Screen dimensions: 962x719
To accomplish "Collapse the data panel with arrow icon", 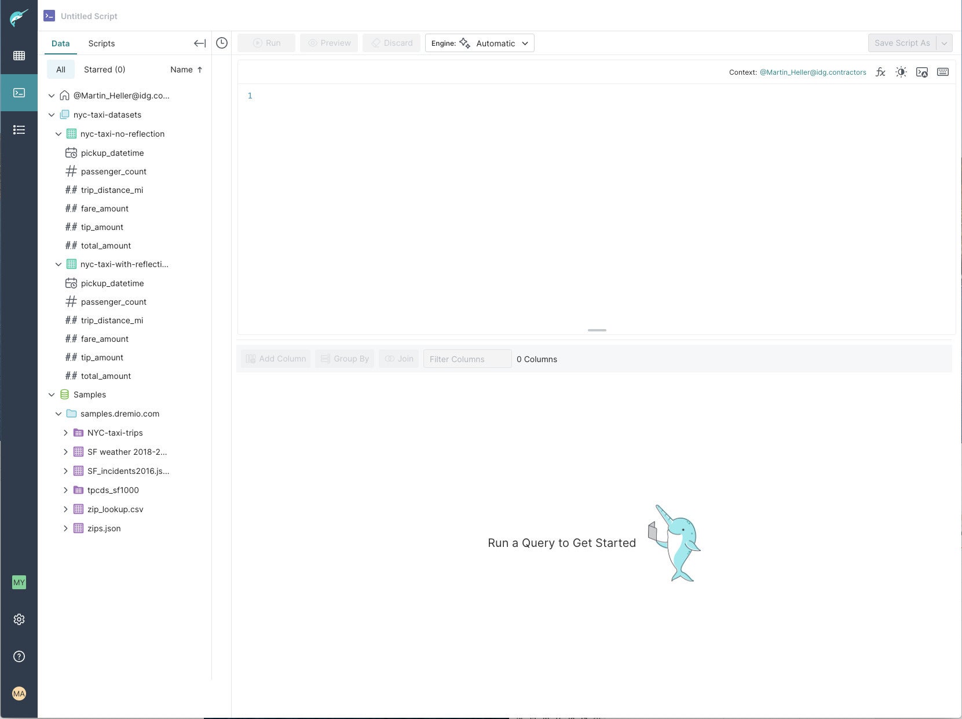I will tap(200, 43).
